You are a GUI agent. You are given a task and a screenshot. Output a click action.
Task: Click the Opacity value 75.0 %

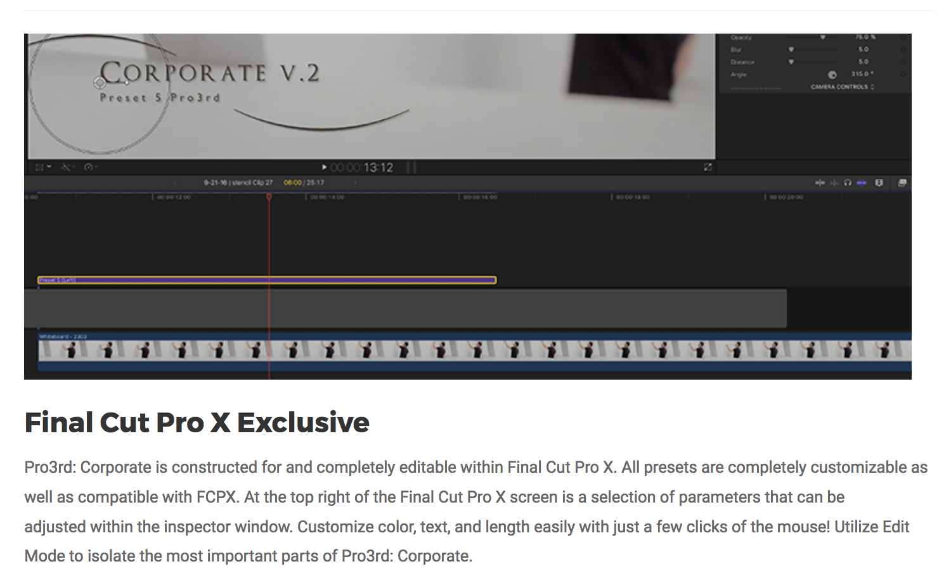pos(865,37)
